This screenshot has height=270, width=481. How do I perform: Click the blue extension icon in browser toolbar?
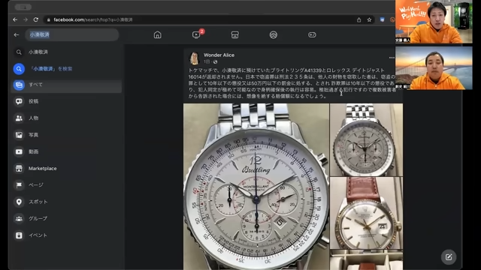tap(382, 19)
